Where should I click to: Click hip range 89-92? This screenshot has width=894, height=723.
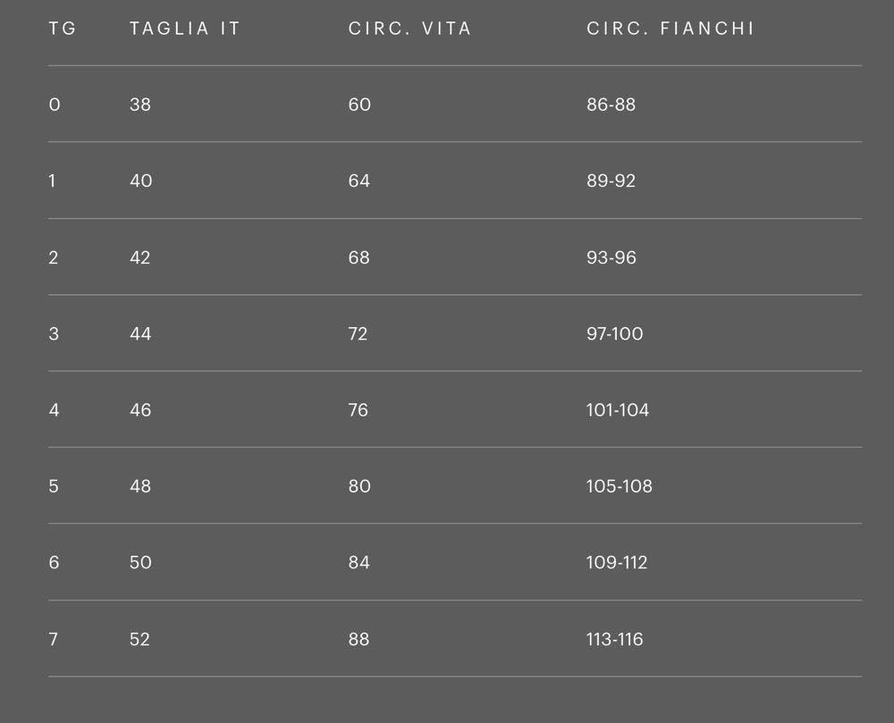click(611, 181)
